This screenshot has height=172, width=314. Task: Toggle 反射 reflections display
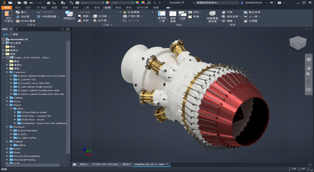(84, 20)
